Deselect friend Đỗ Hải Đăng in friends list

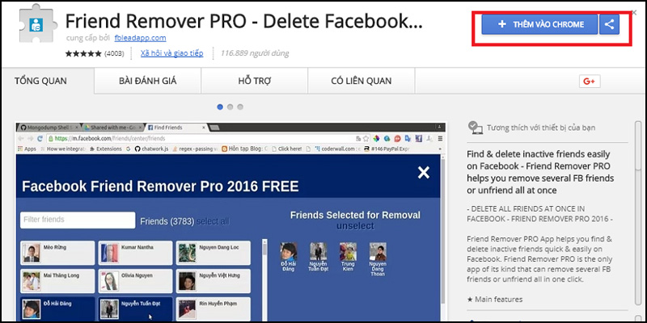point(57,309)
